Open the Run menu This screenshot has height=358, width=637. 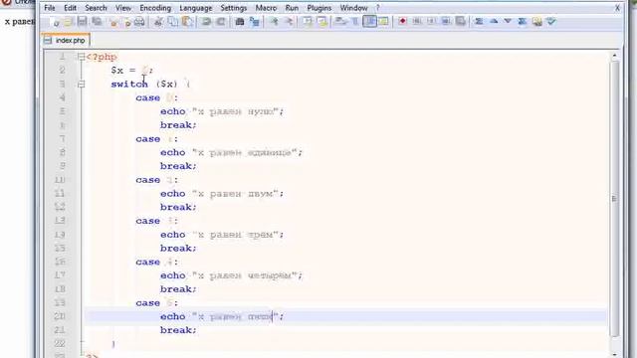[x=292, y=8]
